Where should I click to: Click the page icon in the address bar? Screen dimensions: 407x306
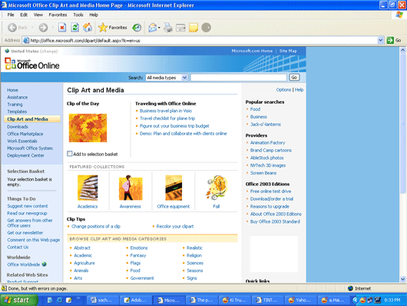click(25, 40)
